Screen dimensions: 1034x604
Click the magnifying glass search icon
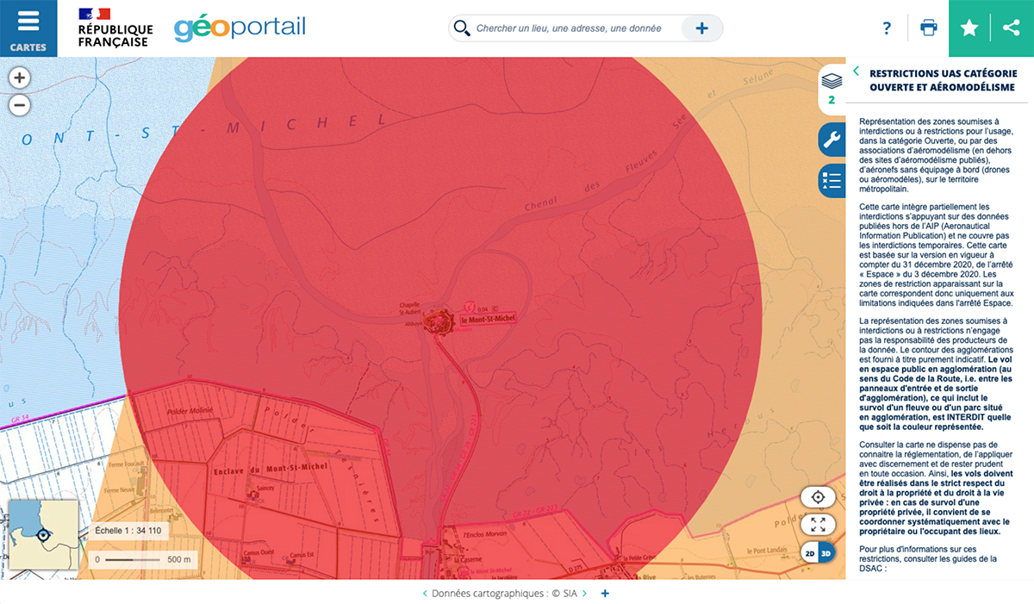click(462, 28)
